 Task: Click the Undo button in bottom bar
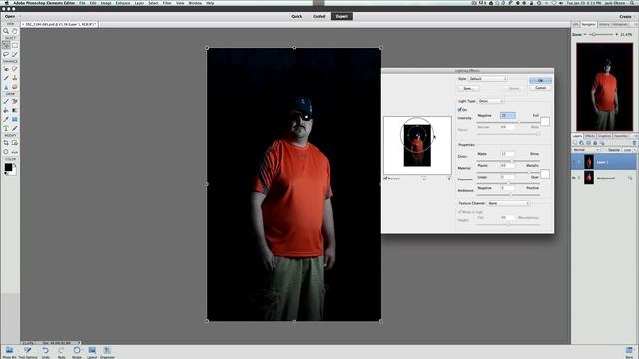[45, 352]
